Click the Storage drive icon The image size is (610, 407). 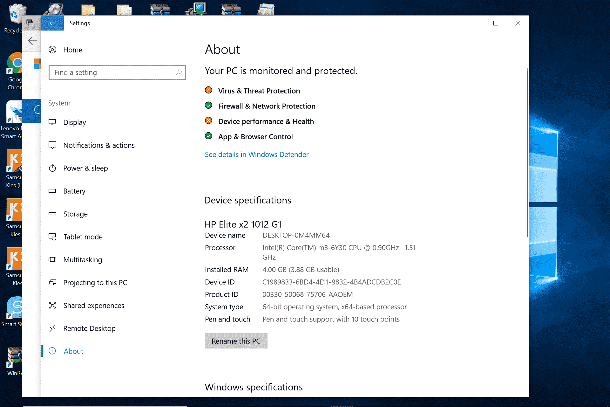(52, 214)
